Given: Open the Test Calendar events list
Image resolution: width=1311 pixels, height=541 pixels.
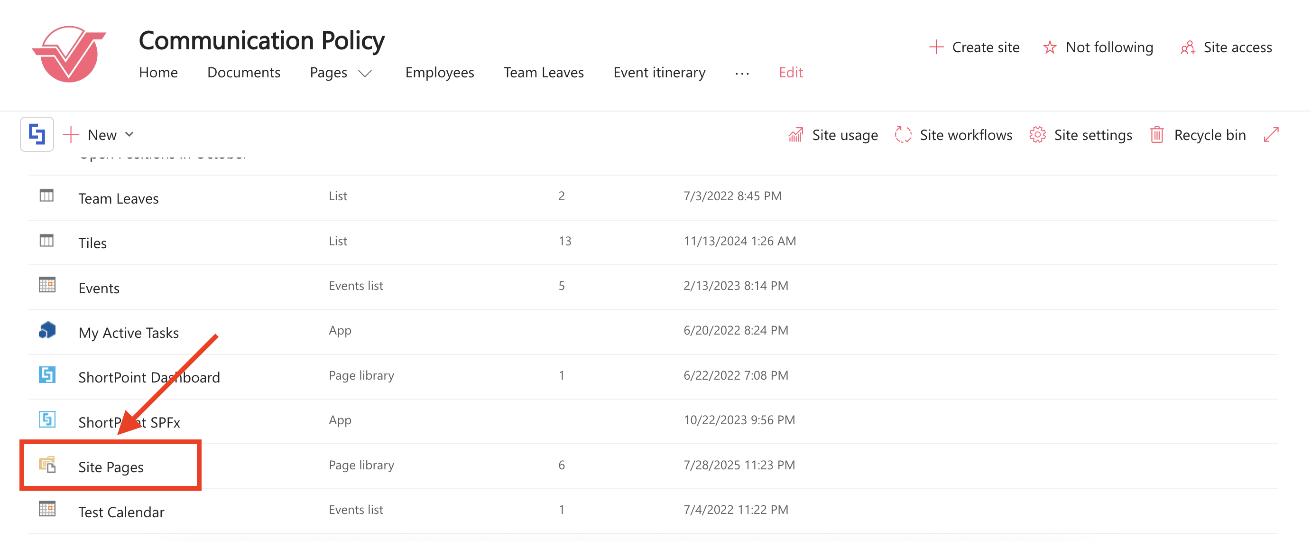Looking at the screenshot, I should point(121,512).
